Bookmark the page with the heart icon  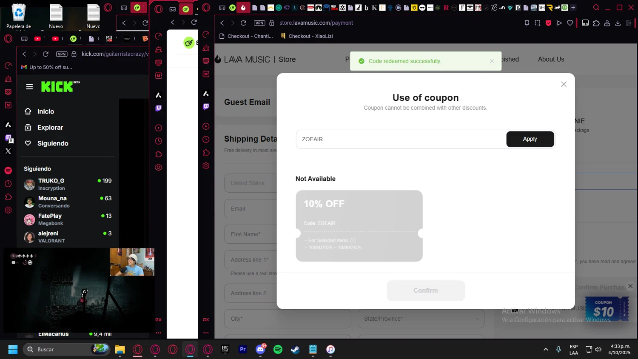pos(570,23)
